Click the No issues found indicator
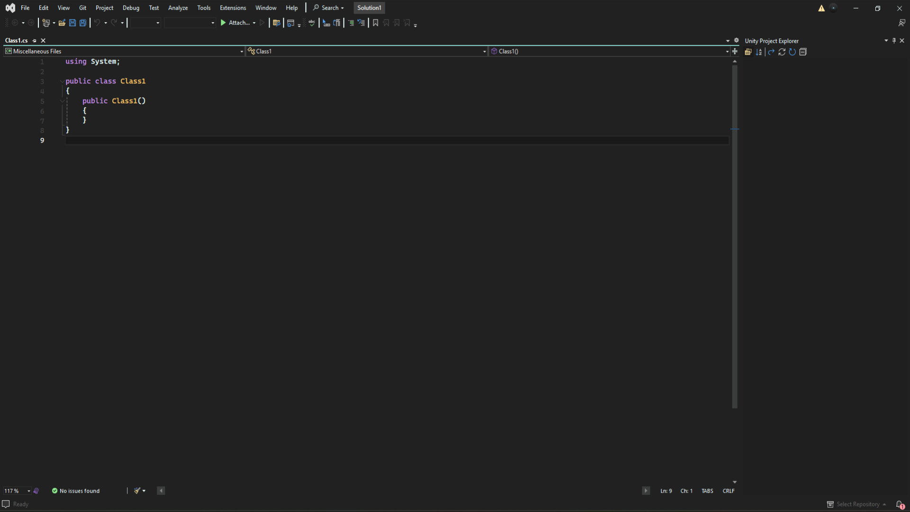The width and height of the screenshot is (910, 512). pos(76,491)
